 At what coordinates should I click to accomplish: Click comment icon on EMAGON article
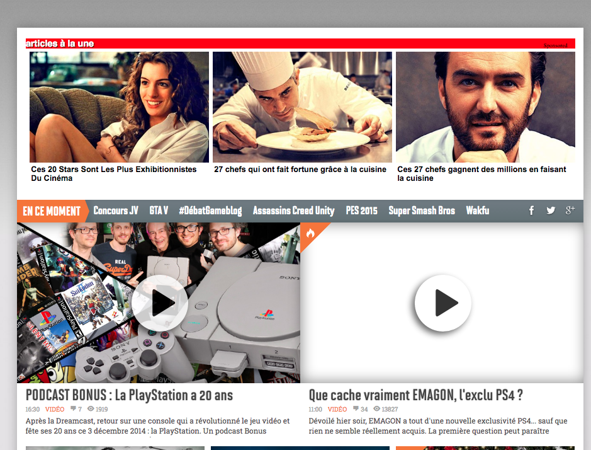[x=356, y=408]
